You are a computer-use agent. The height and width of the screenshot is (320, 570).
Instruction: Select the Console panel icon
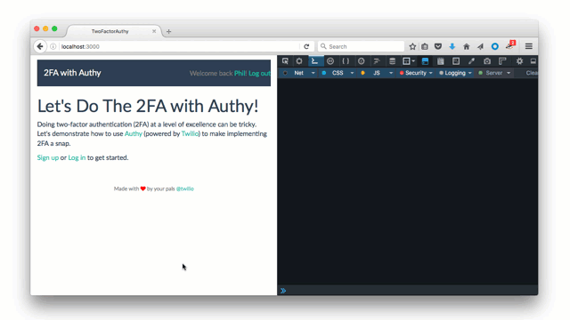314,61
